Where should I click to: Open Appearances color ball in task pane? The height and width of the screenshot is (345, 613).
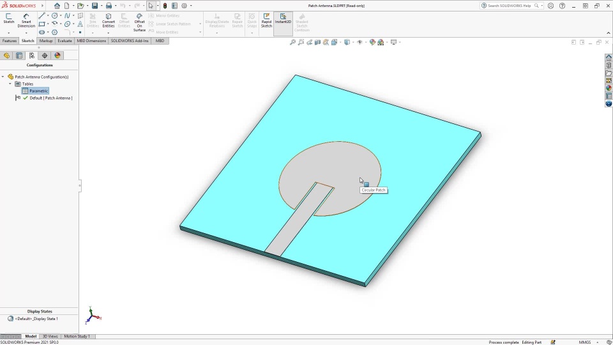(x=609, y=88)
